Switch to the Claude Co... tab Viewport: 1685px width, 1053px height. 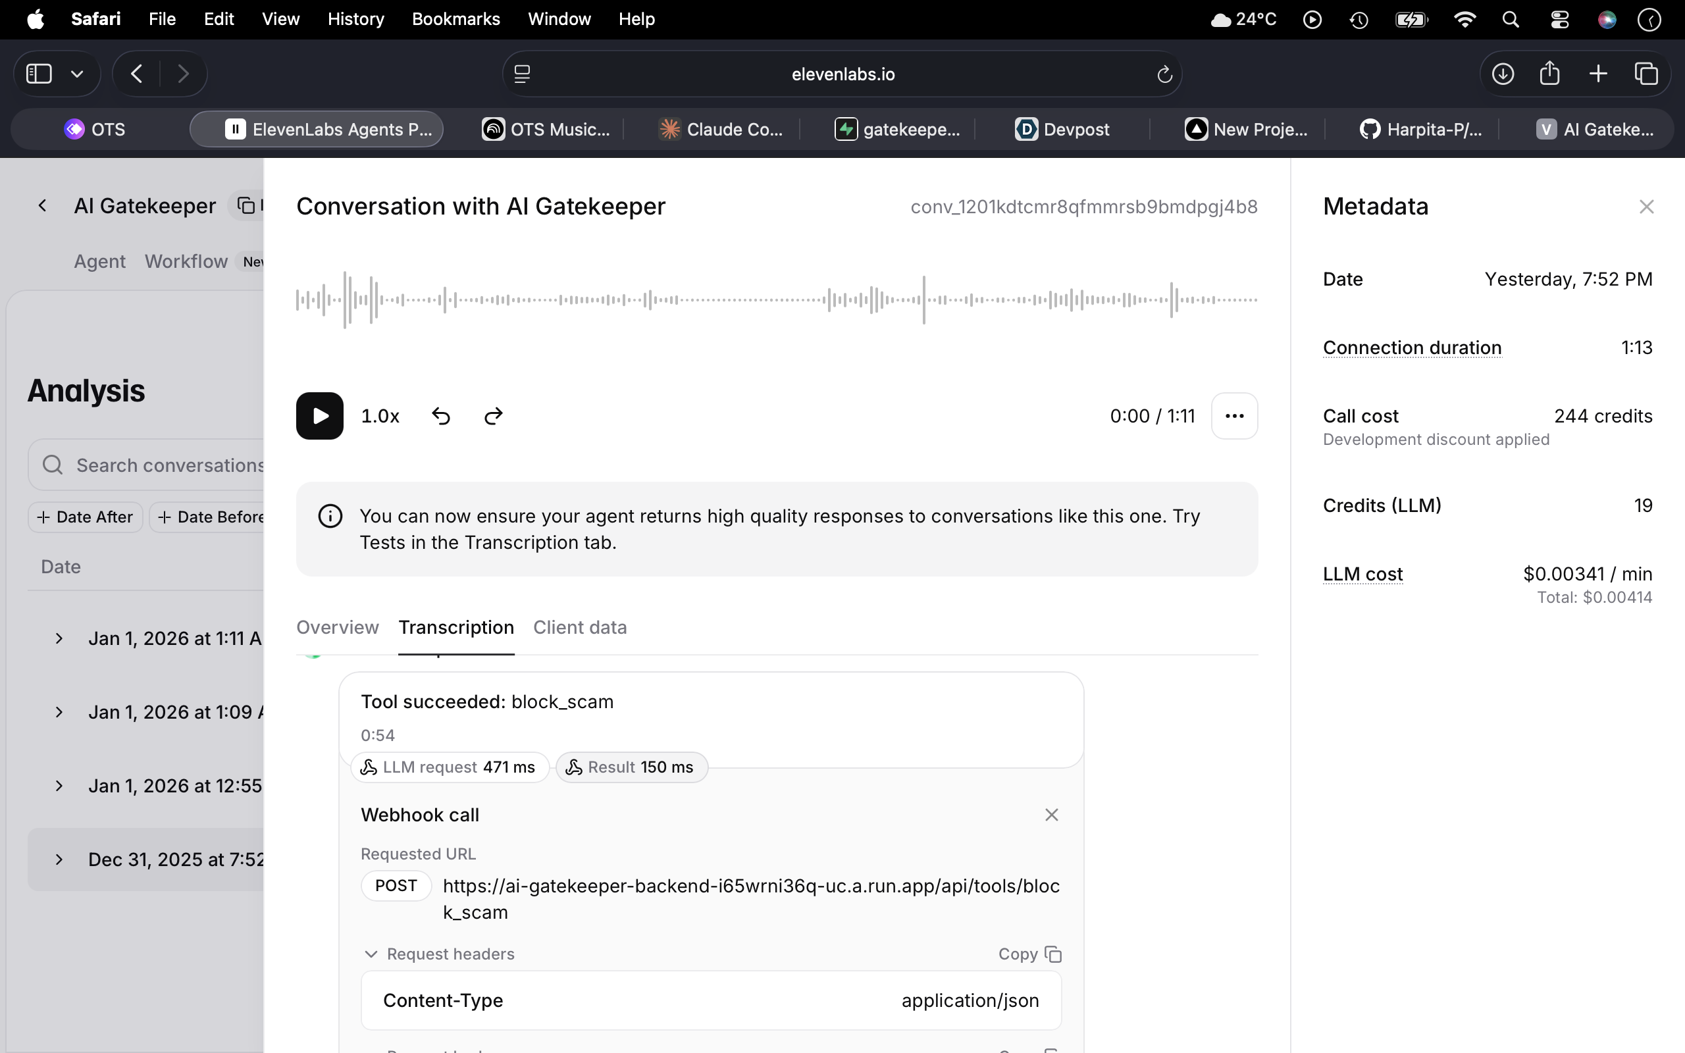(x=721, y=130)
